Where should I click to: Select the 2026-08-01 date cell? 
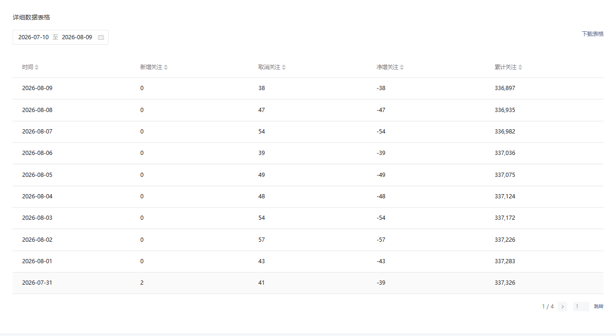[37, 261]
